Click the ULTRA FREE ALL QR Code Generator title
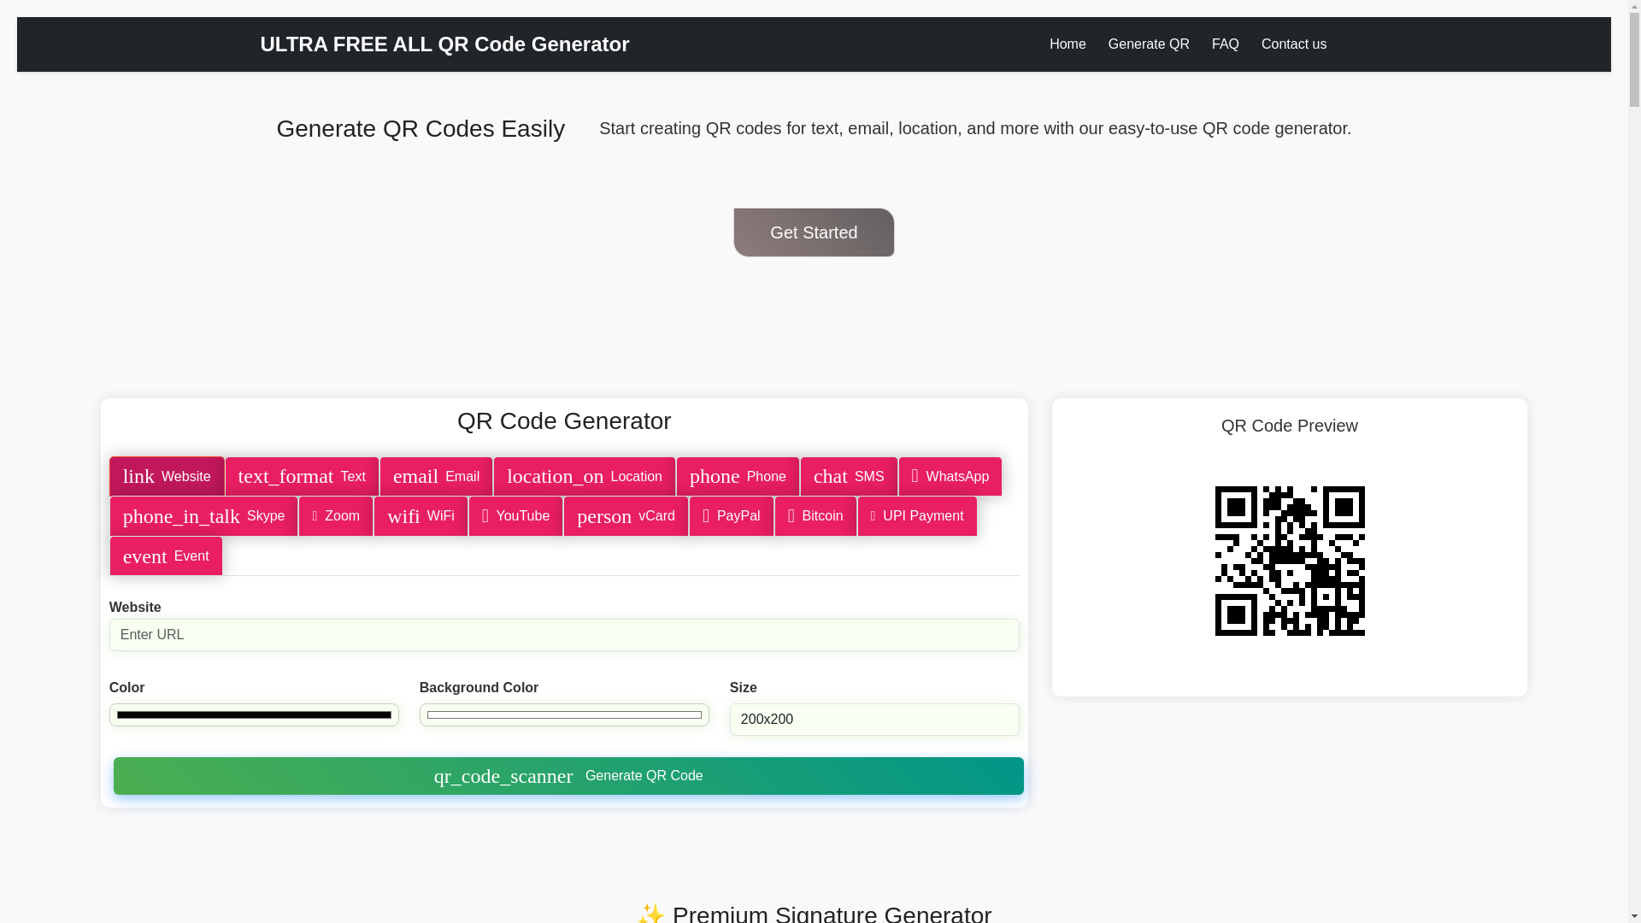 (444, 44)
